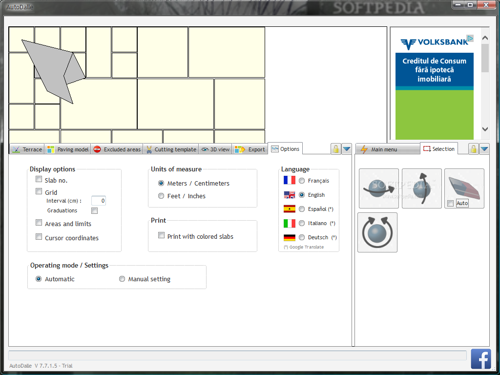Select Automatic operating mode
The width and height of the screenshot is (500, 375).
pos(39,279)
